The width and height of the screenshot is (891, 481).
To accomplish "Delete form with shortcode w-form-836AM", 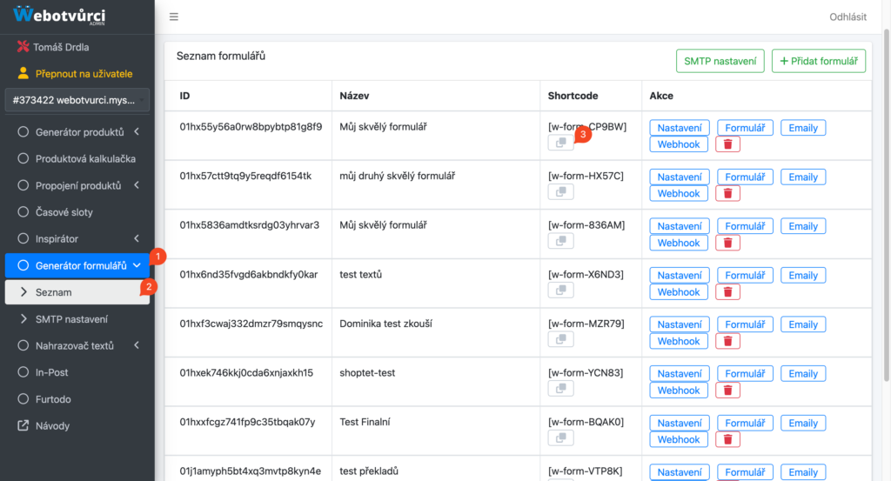I will 727,243.
